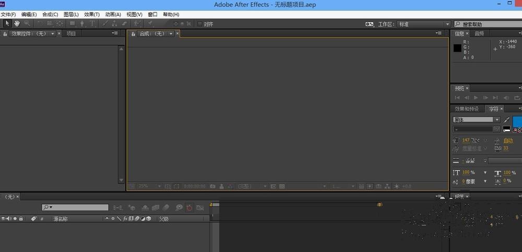Click the show snapshot person icon
522x252 pixels.
coord(221,186)
